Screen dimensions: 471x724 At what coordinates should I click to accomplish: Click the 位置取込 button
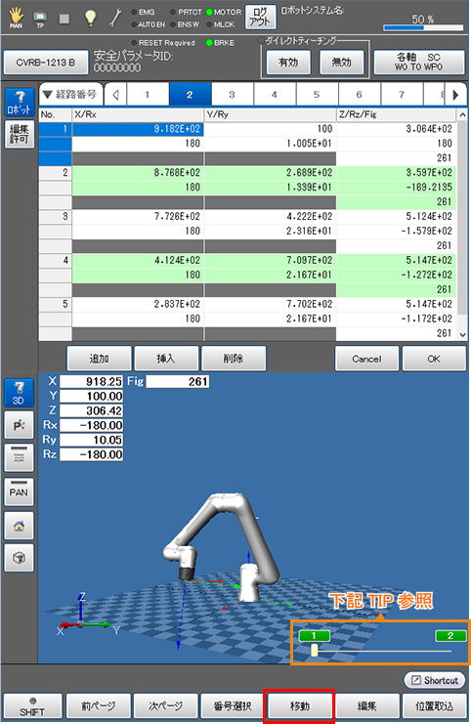[434, 706]
